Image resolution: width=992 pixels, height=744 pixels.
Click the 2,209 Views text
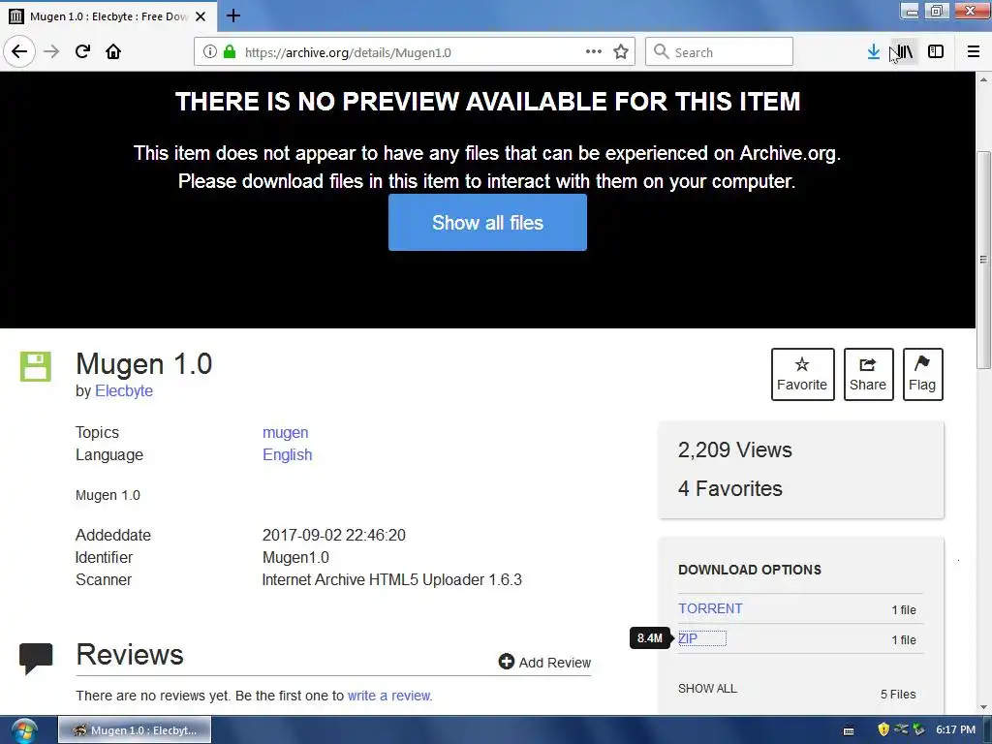pyautogui.click(x=735, y=449)
